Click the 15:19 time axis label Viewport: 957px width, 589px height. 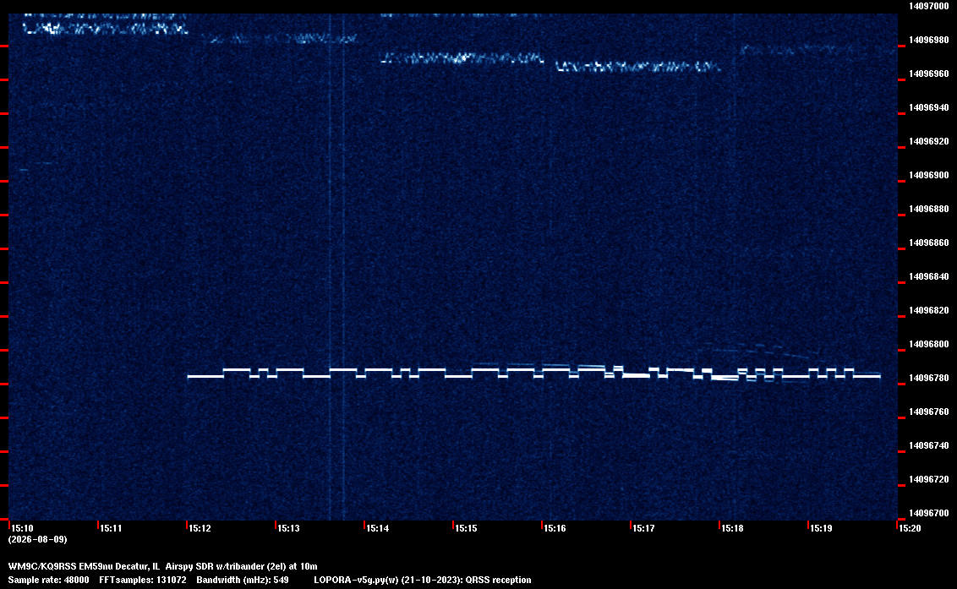(x=822, y=528)
